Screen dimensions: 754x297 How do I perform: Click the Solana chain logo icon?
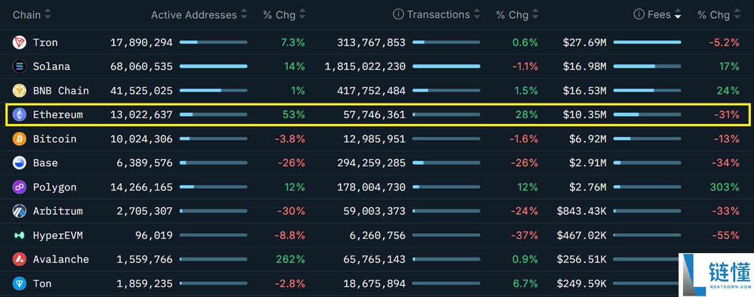point(19,66)
